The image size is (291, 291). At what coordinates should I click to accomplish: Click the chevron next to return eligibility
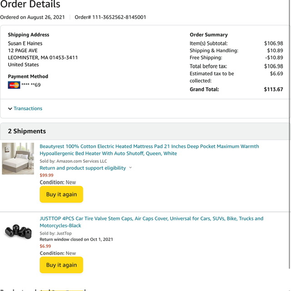(130, 168)
